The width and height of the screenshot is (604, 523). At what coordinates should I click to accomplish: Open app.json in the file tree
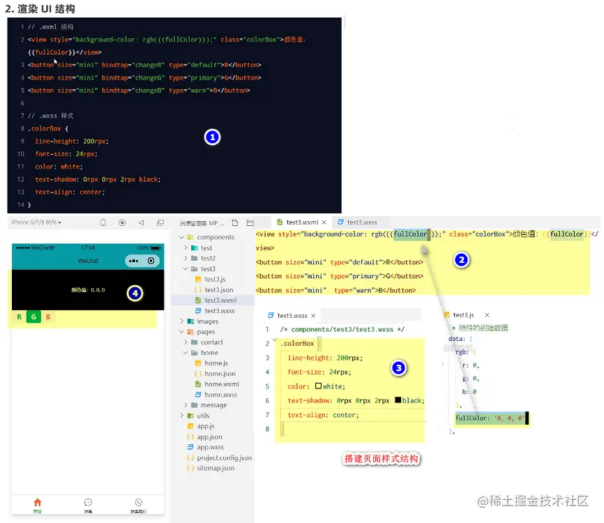point(209,437)
